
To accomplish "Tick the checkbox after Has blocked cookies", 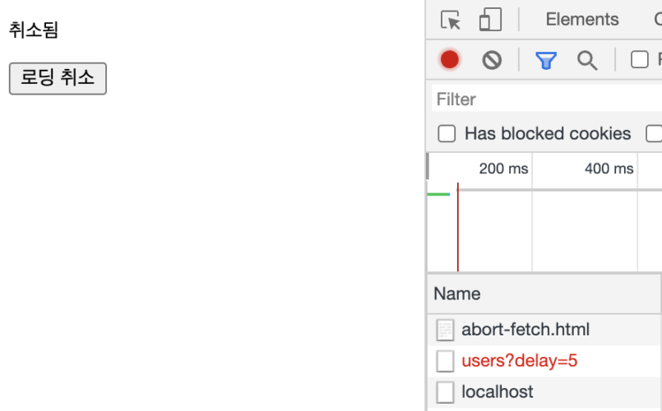I will (654, 133).
